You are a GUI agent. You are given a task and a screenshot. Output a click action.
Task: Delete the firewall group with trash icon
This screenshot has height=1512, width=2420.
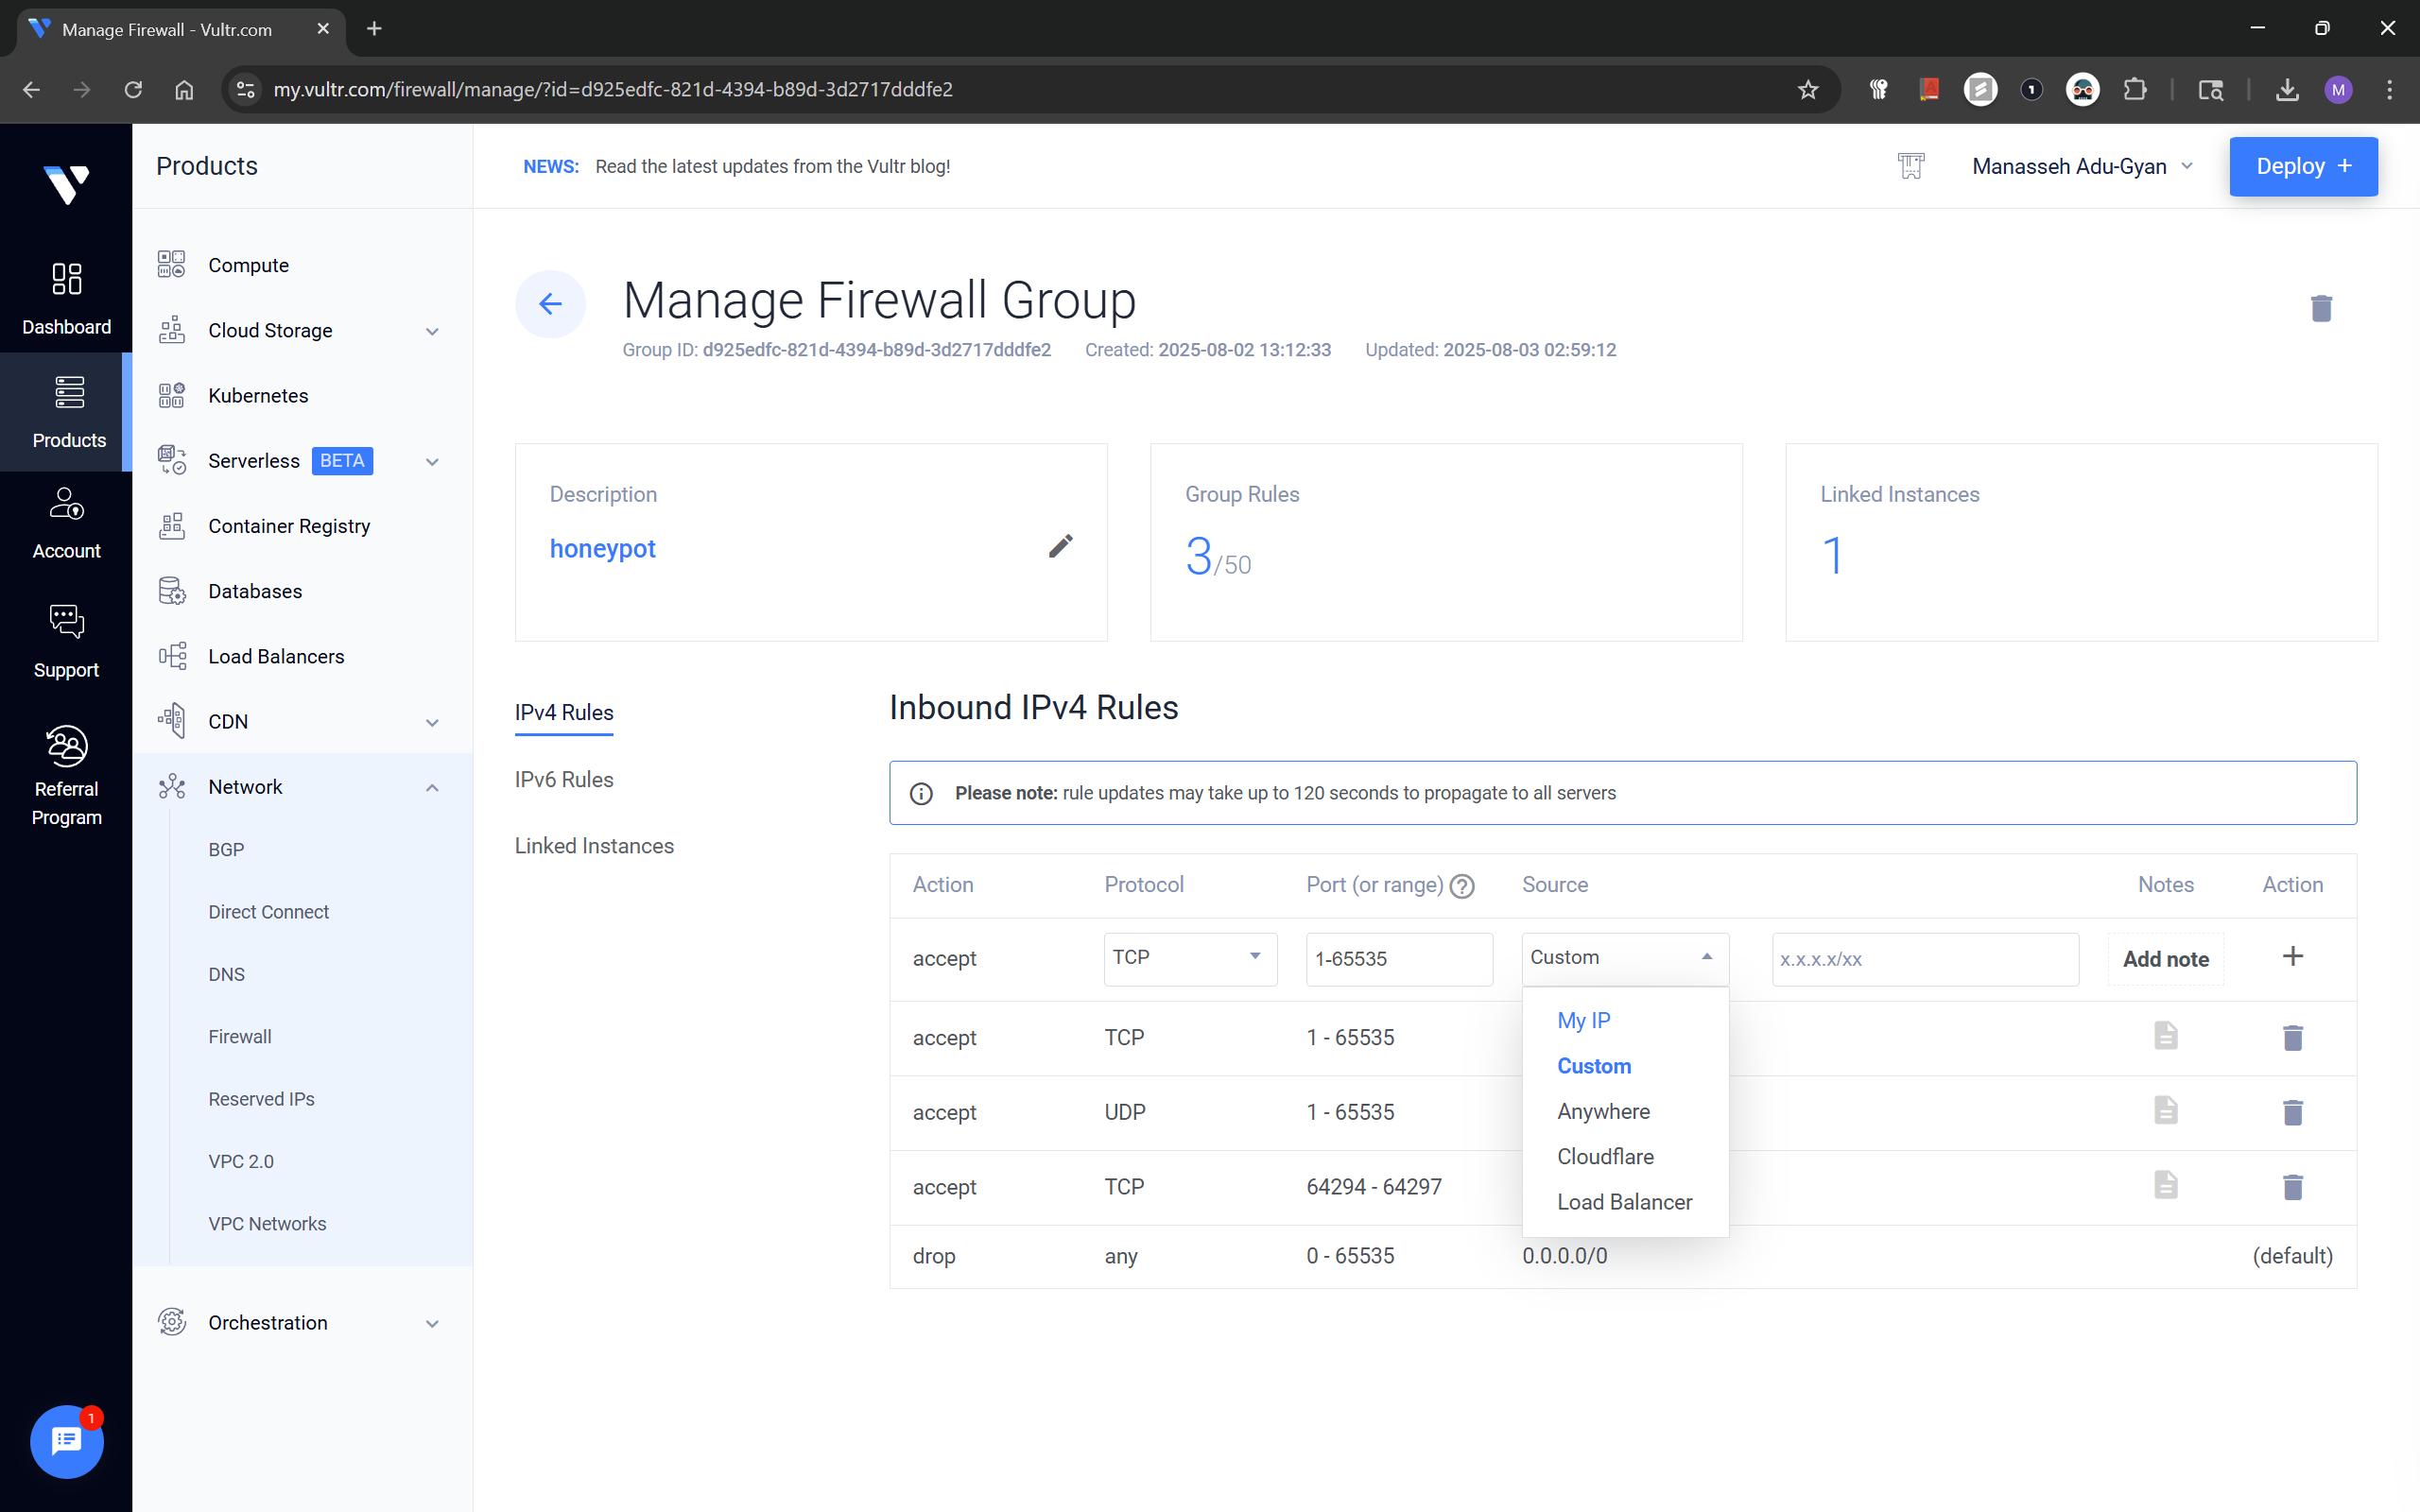pyautogui.click(x=2321, y=308)
